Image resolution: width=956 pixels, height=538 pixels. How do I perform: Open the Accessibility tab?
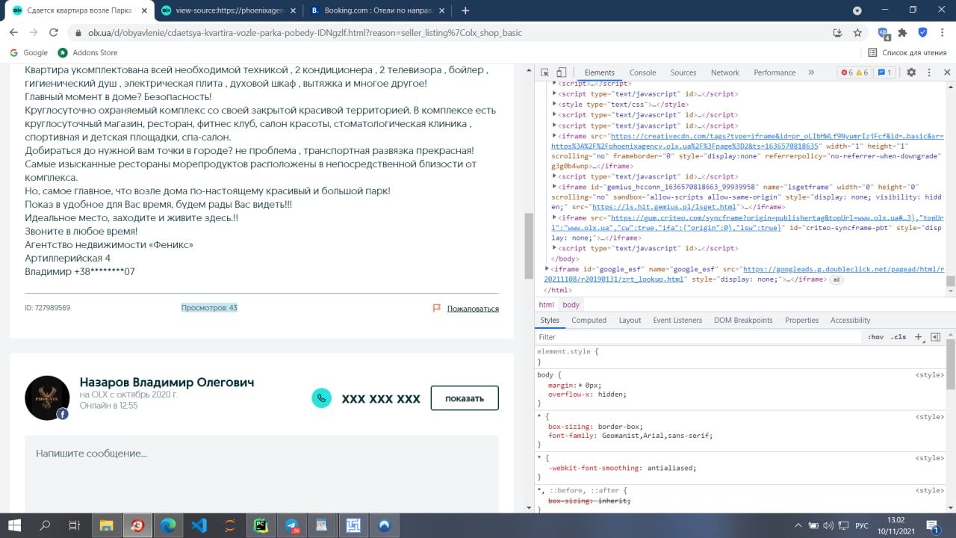[x=850, y=320]
